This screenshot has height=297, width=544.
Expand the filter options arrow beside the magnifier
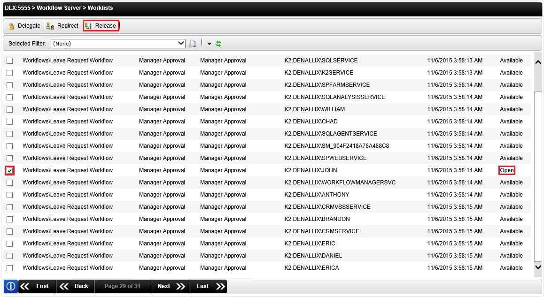point(209,43)
